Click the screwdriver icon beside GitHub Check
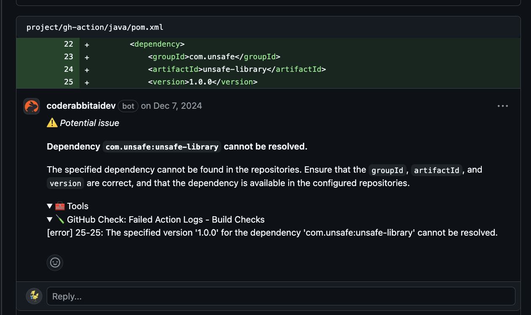The image size is (531, 315). point(60,219)
